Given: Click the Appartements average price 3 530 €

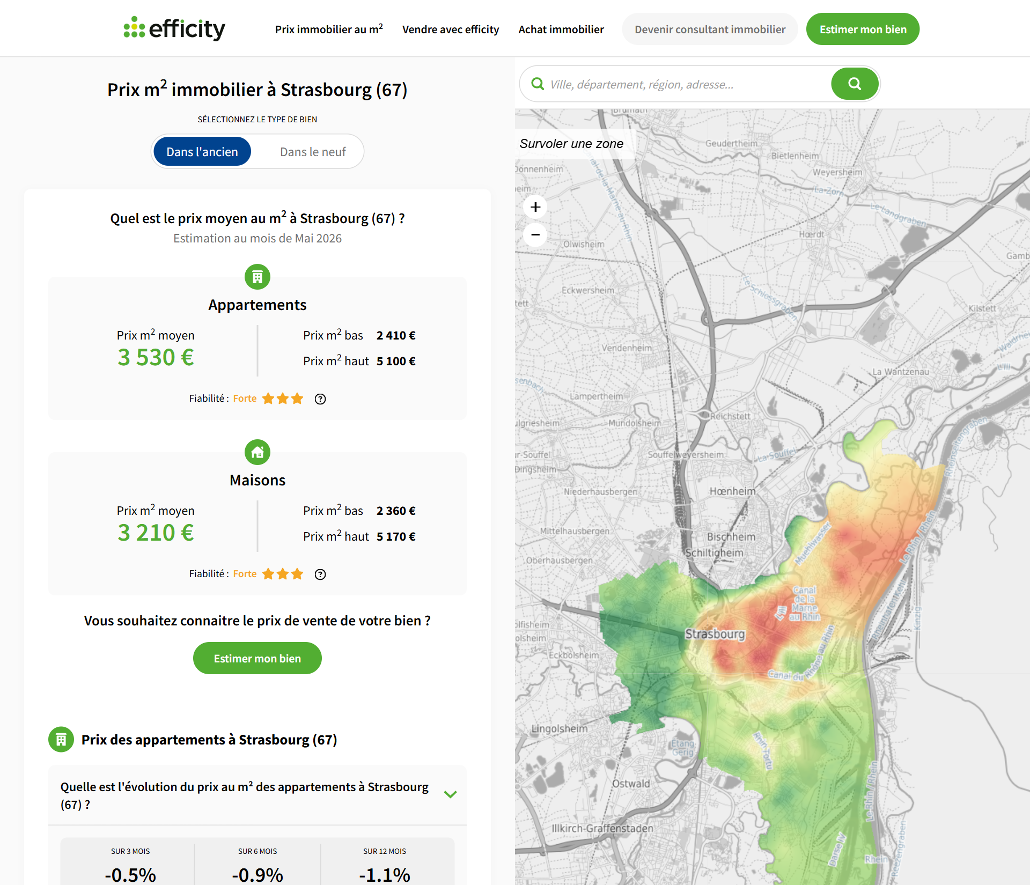Looking at the screenshot, I should (x=156, y=358).
